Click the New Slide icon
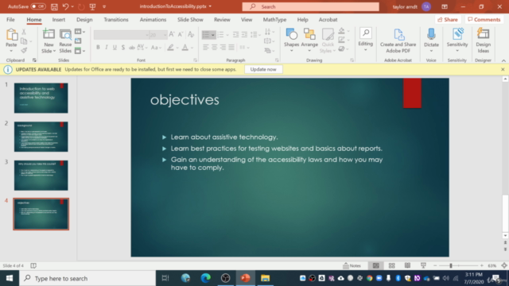The width and height of the screenshot is (509, 286). coord(49,34)
